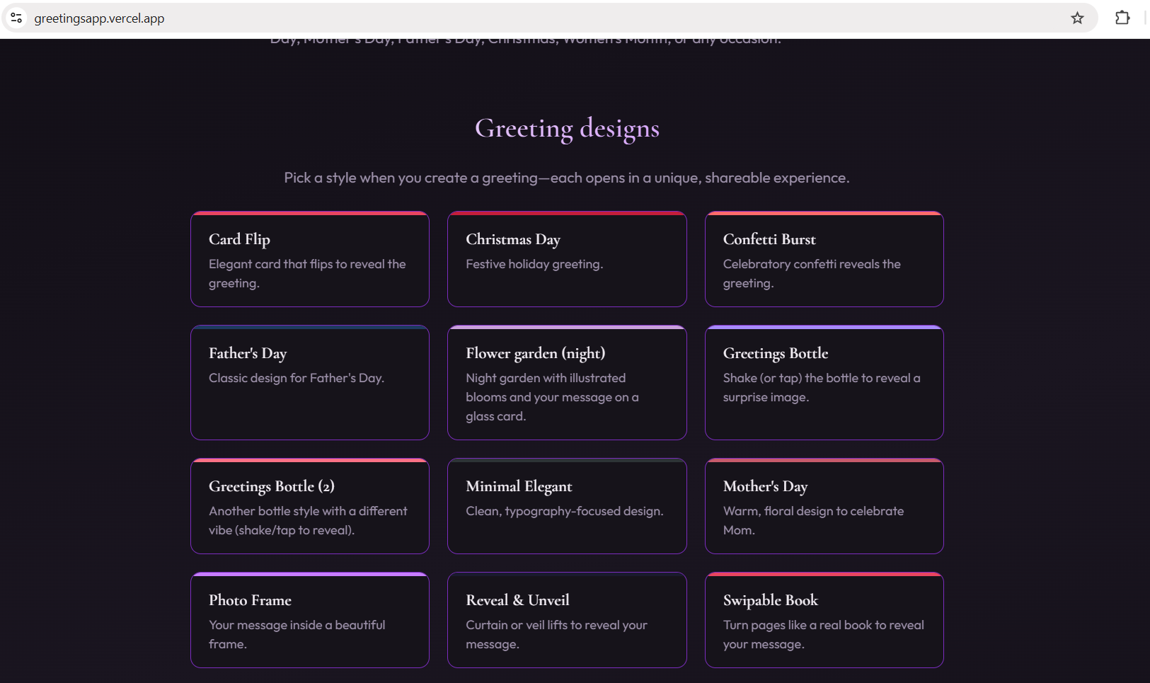Click 'Clean, typography-focused design.' text
The height and width of the screenshot is (683, 1150).
pos(565,511)
